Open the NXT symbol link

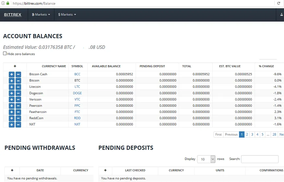(77, 124)
